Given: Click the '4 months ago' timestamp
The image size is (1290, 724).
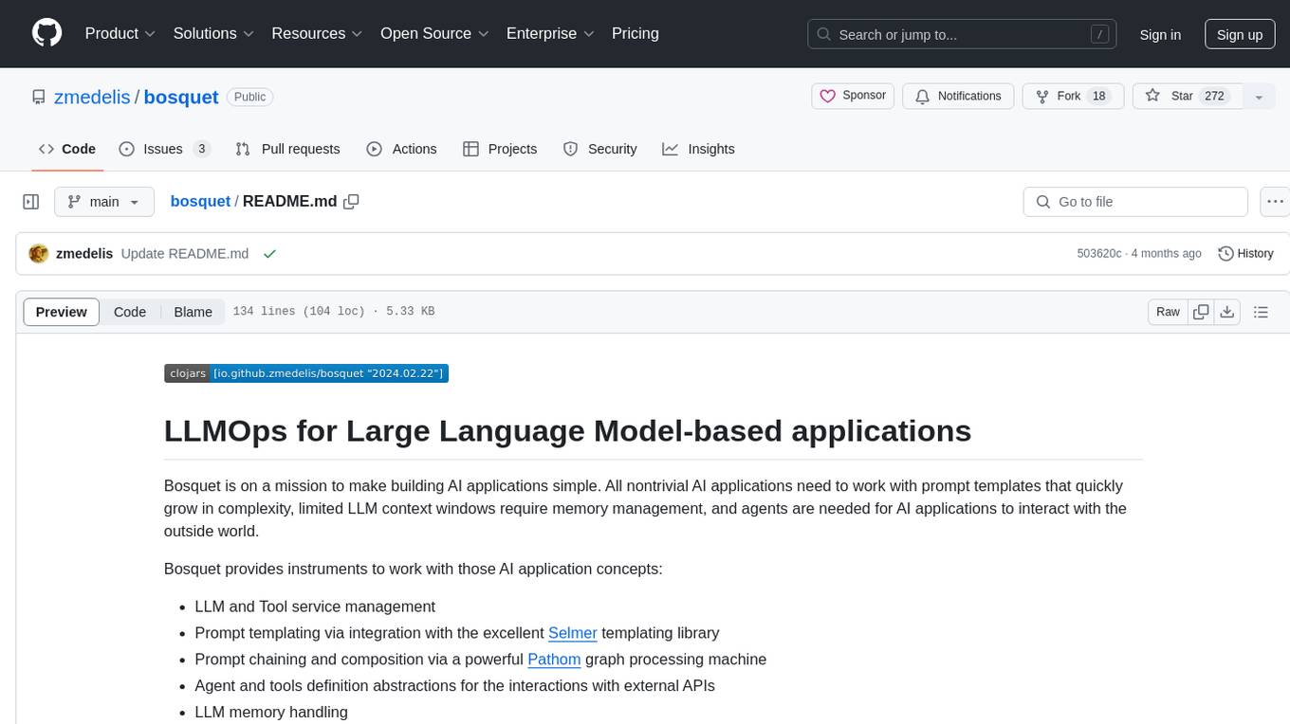Looking at the screenshot, I should pyautogui.click(x=1166, y=254).
